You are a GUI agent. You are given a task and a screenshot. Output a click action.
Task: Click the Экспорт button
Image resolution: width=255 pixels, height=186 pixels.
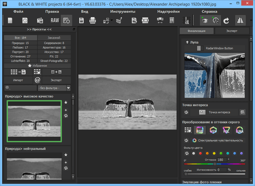[x=56, y=80]
